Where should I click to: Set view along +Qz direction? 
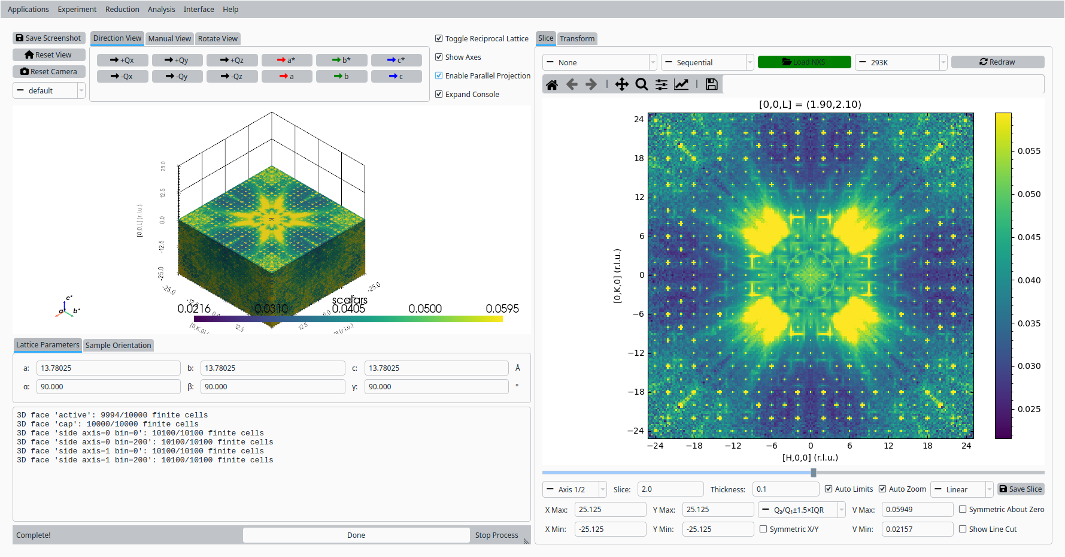point(232,60)
